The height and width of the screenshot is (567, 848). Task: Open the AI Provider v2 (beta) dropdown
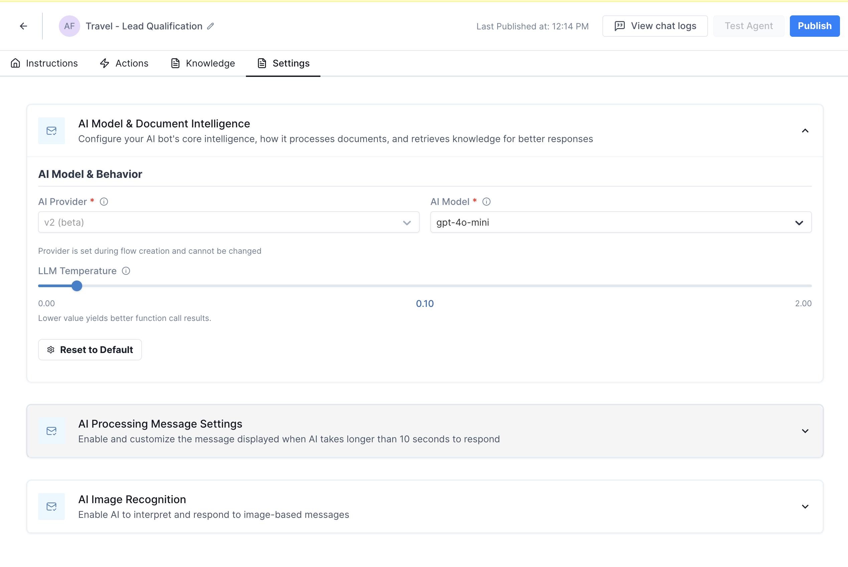click(x=228, y=222)
